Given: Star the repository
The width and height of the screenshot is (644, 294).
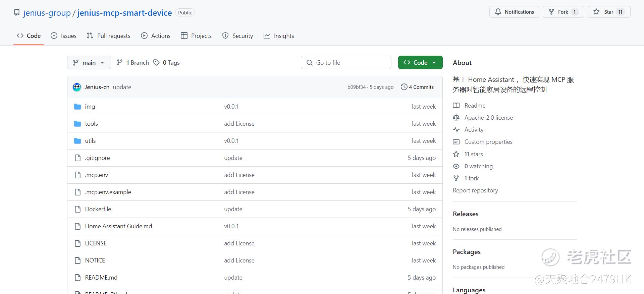Looking at the screenshot, I should [609, 12].
